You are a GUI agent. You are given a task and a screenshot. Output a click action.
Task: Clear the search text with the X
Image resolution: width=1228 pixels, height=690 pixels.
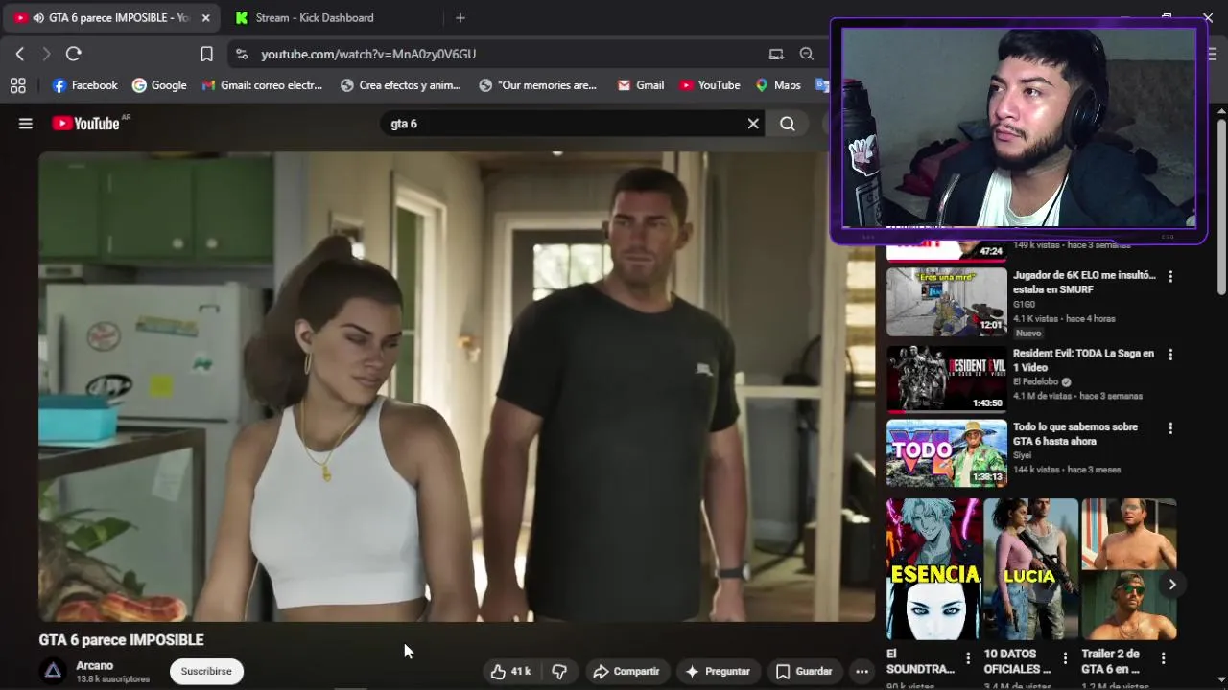pyautogui.click(x=753, y=124)
